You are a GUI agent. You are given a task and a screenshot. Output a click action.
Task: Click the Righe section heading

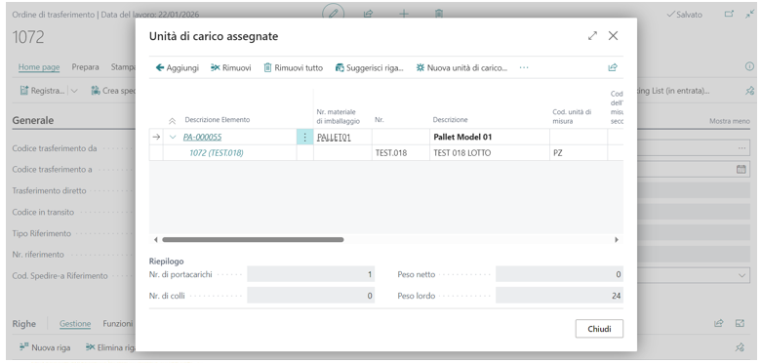click(24, 324)
